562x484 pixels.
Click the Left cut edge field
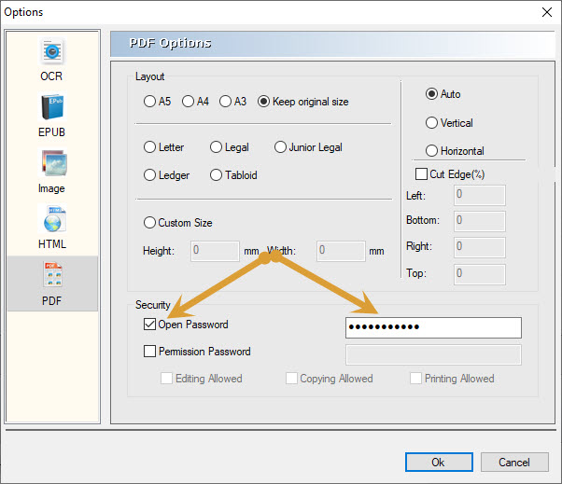[x=480, y=196]
